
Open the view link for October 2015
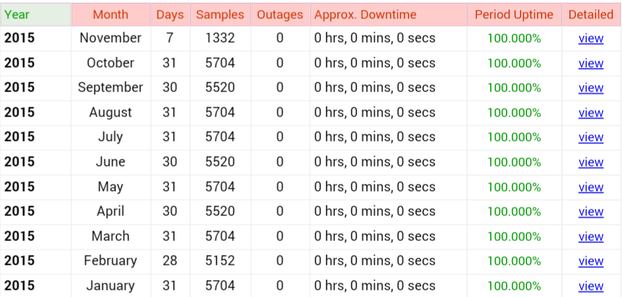(x=590, y=63)
